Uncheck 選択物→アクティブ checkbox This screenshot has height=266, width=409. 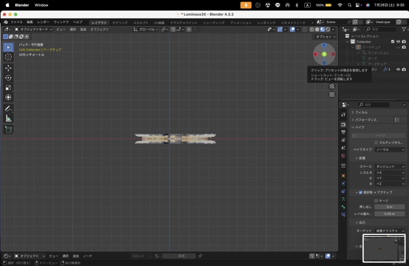click(x=361, y=193)
